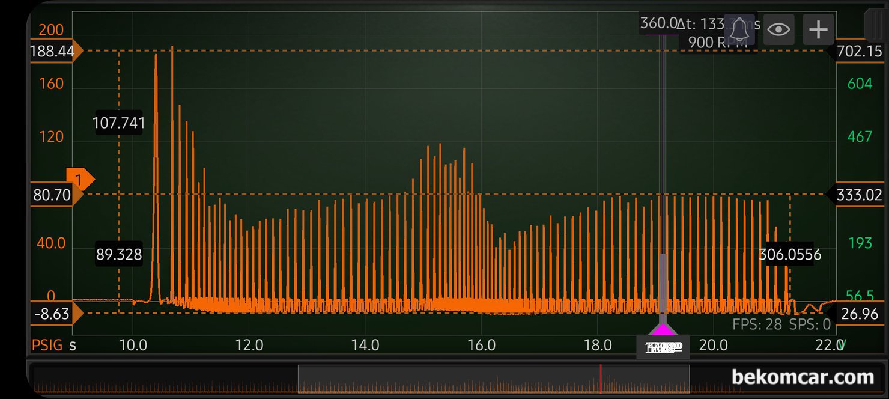The image size is (889, 399).
Task: Click the plus add button
Action: click(819, 29)
